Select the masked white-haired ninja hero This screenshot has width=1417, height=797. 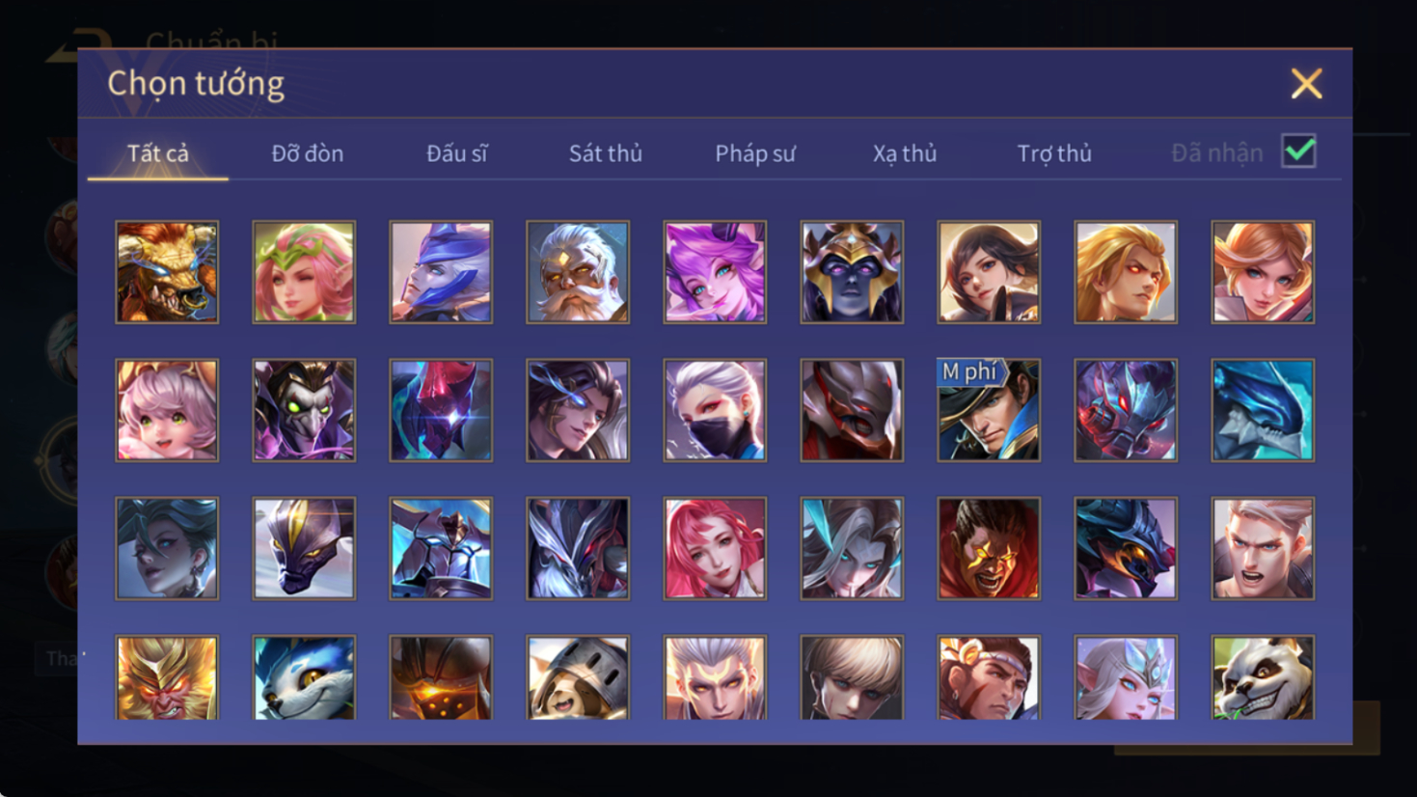click(715, 410)
